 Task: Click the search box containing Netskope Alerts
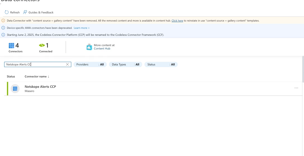pyautogui.click(x=38, y=64)
